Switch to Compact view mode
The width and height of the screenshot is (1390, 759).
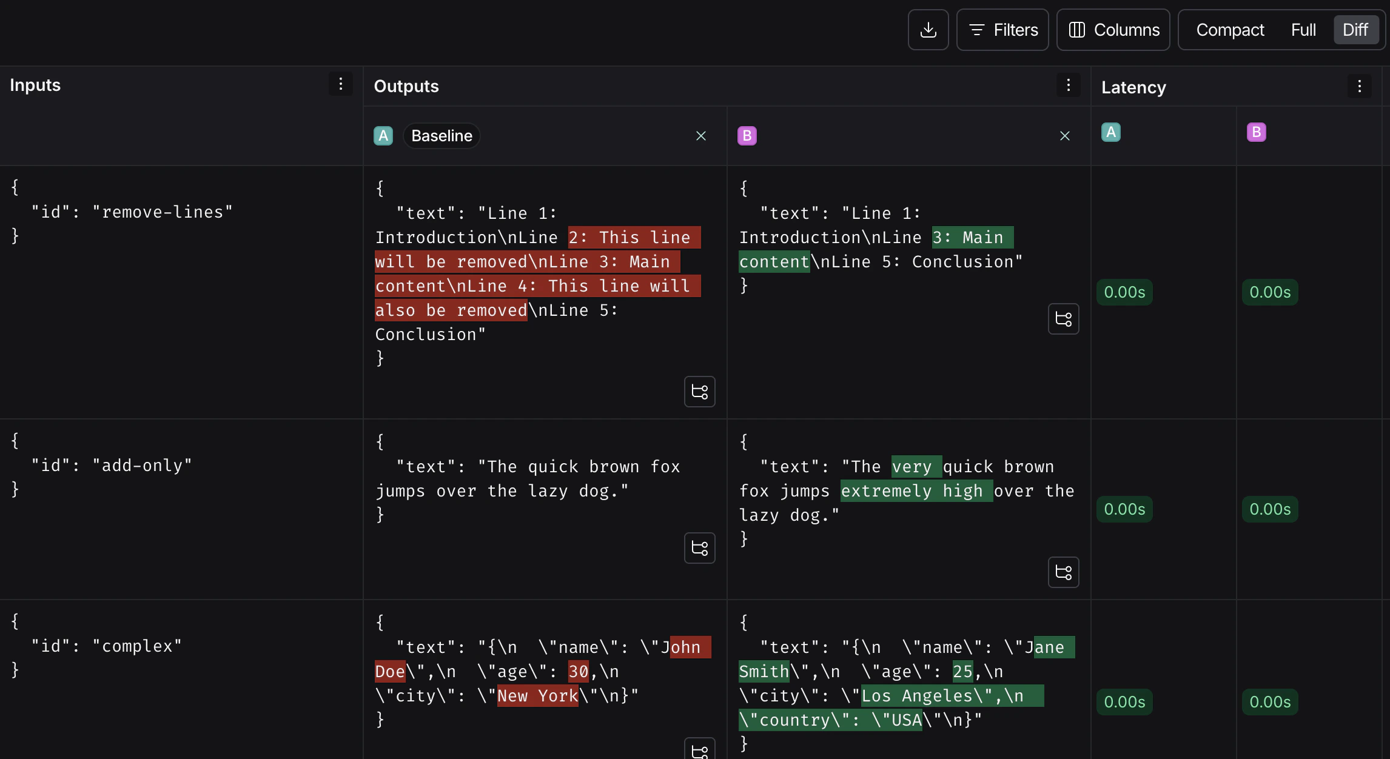pyautogui.click(x=1230, y=30)
